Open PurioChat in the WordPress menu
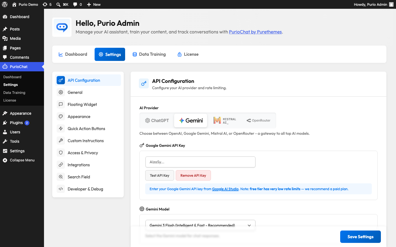Image resolution: width=396 pixels, height=247 pixels. (x=22, y=67)
